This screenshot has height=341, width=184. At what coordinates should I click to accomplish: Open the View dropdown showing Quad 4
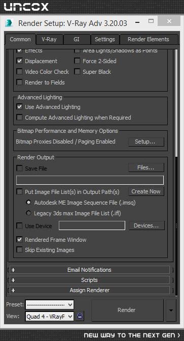click(x=50, y=317)
